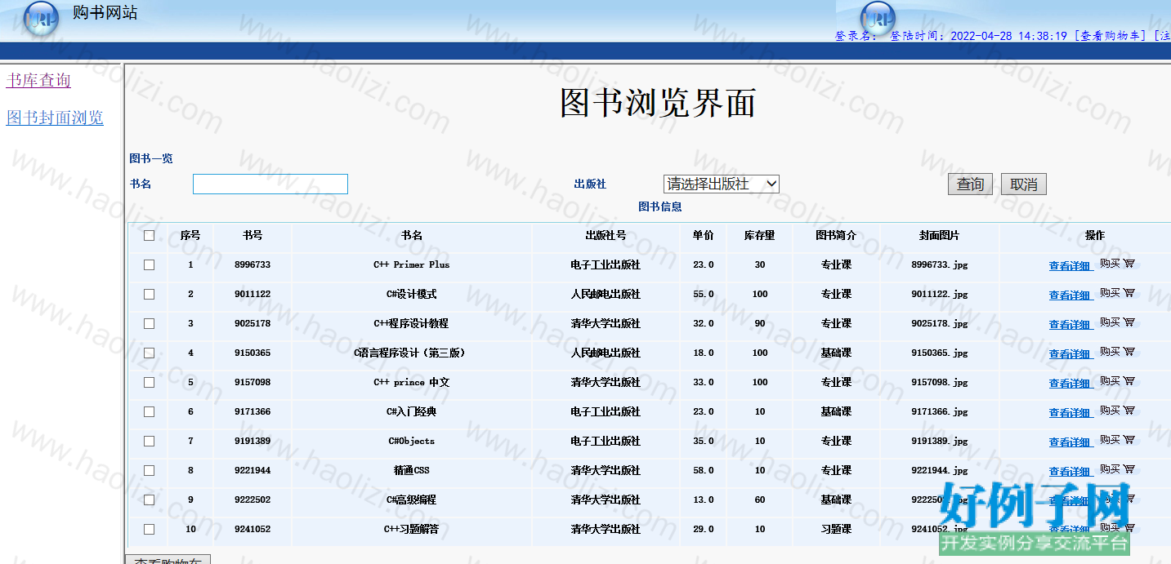Screen dimensions: 1171x564
Task: Click the book title C#高级编程
Action: click(412, 500)
